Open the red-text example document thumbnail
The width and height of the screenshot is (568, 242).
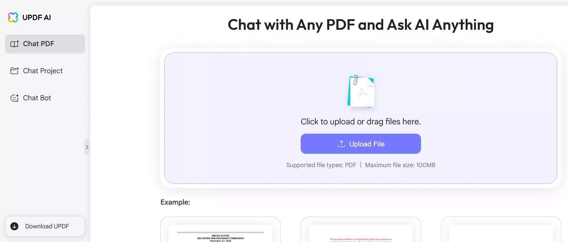(361, 230)
